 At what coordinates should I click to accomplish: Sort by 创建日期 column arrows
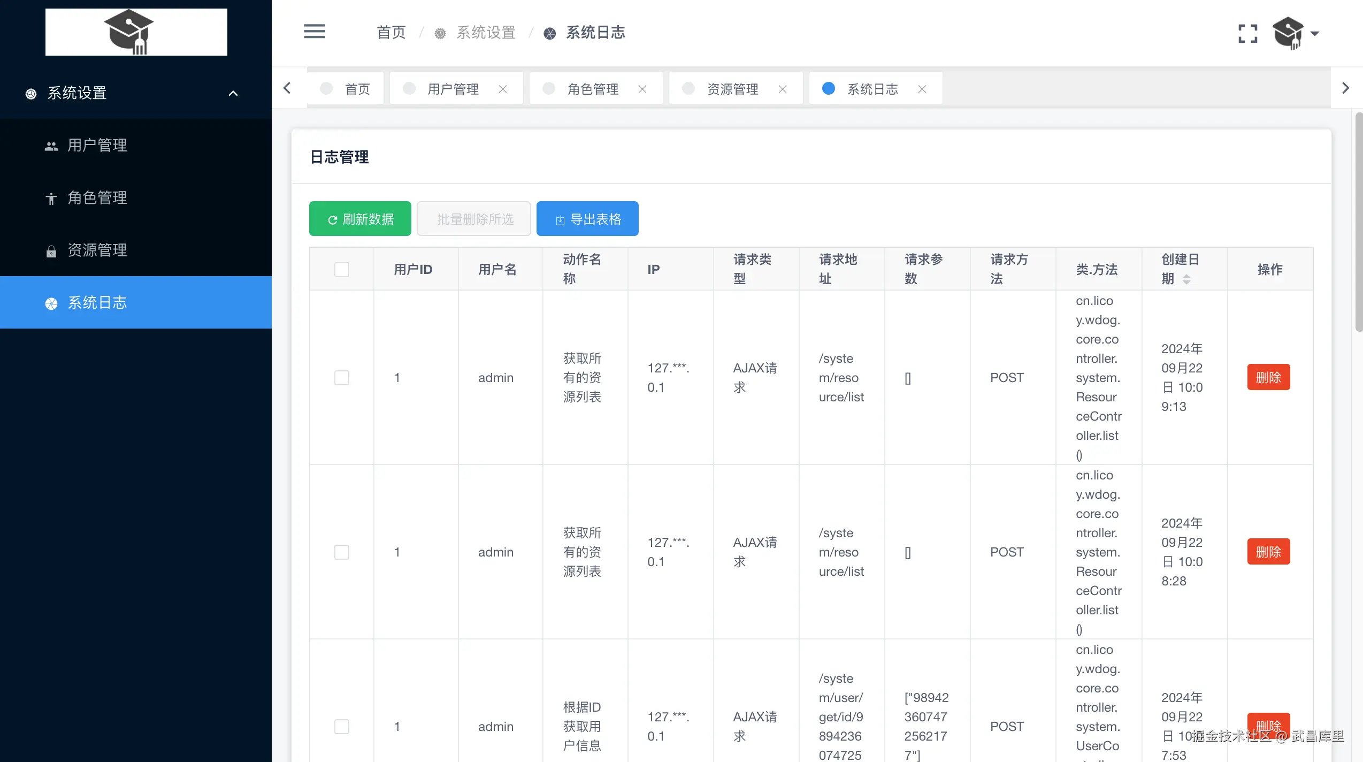pos(1186,279)
